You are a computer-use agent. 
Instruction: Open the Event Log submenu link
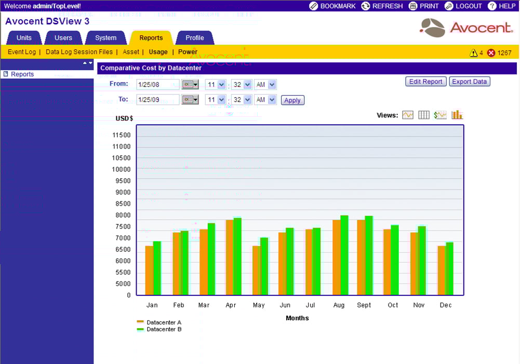[x=22, y=52]
